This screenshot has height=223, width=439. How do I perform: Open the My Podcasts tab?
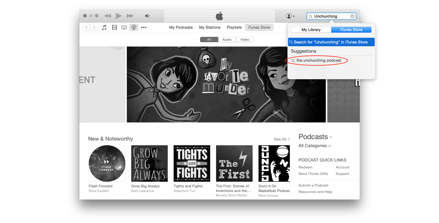[181, 27]
